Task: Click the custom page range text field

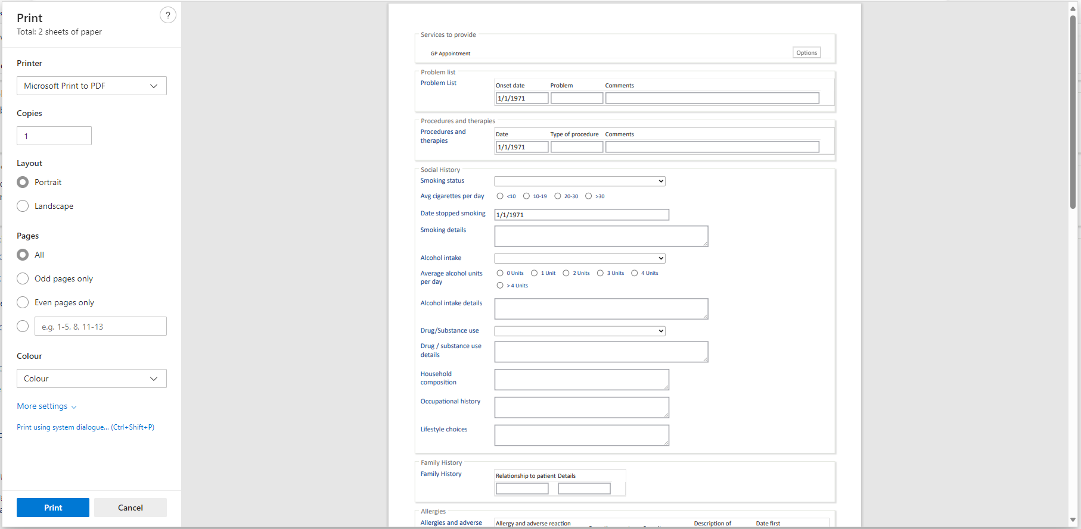Action: (x=101, y=326)
